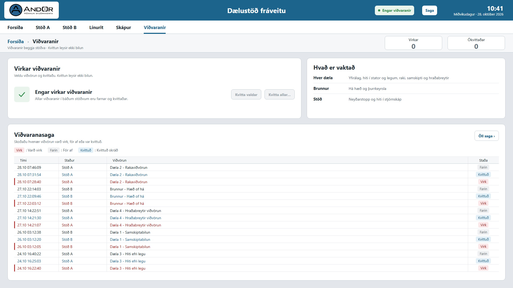This screenshot has height=288, width=513.
Task: Select the row timestamped 28.10 07:28:40
Action: pos(256,182)
